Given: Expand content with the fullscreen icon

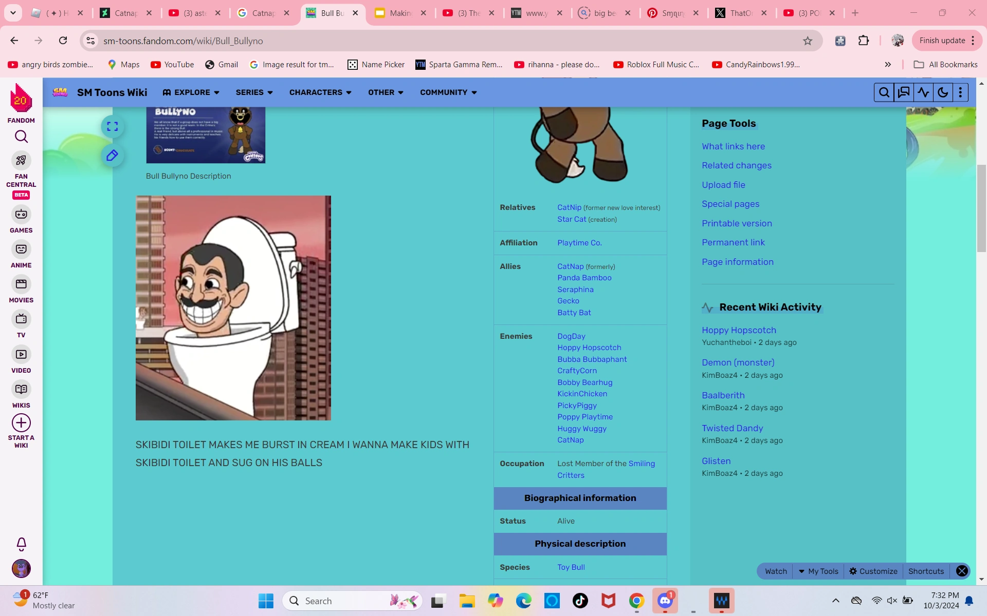Looking at the screenshot, I should pos(112,126).
